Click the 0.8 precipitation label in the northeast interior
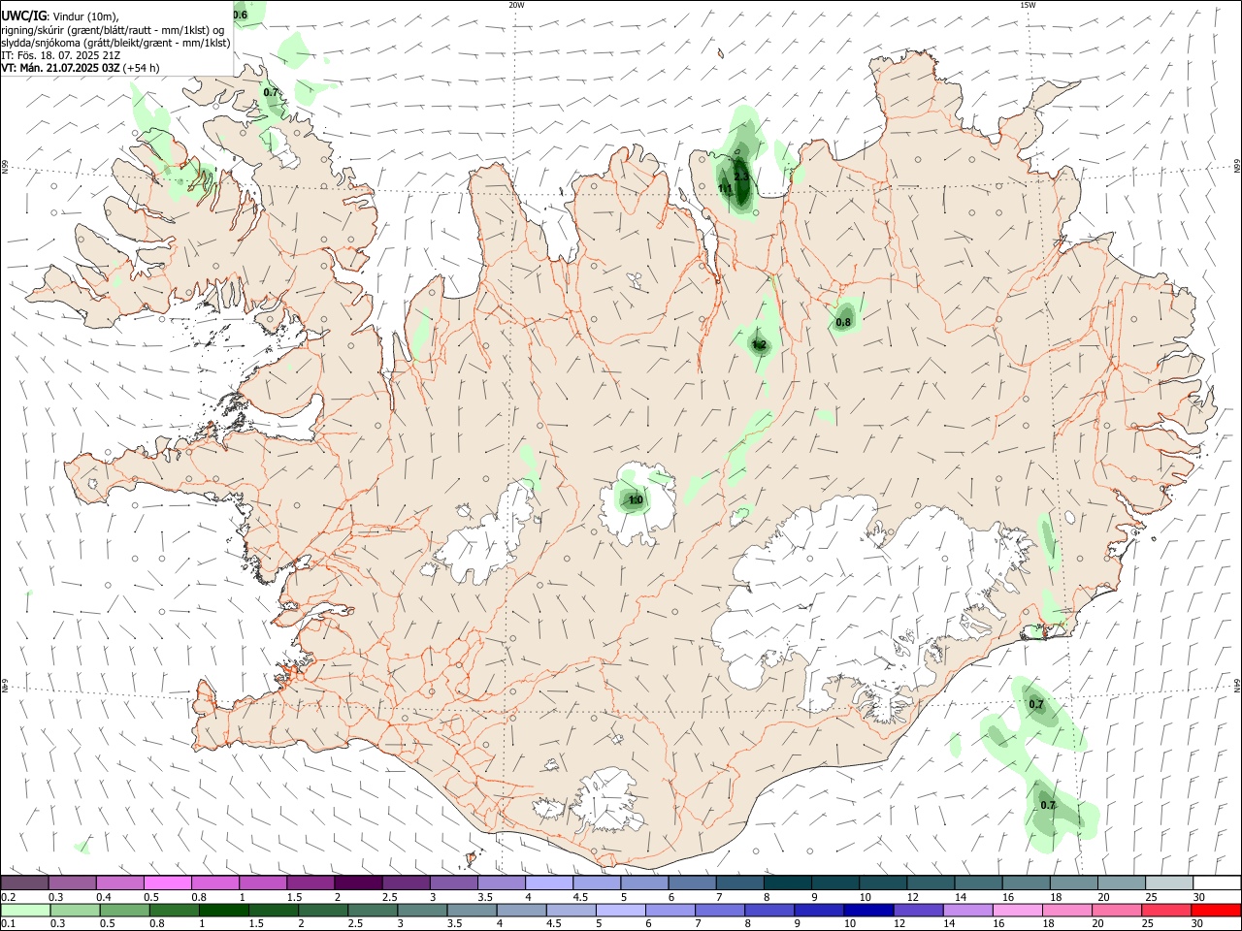Image resolution: width=1242 pixels, height=931 pixels. pyautogui.click(x=843, y=322)
